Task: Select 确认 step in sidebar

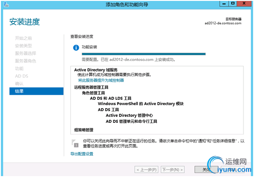Action: [x=19, y=84]
